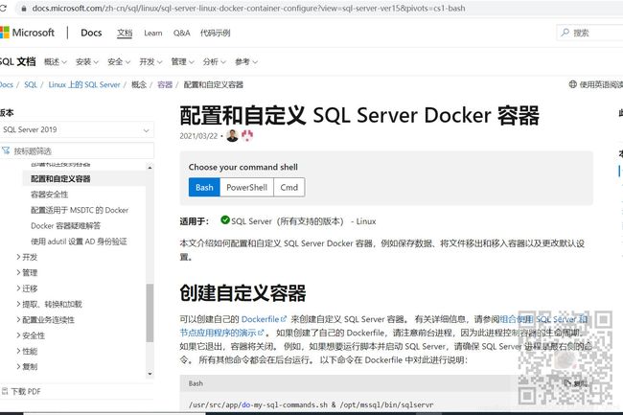
Task: Open the first contributor avatar
Action: (232, 136)
